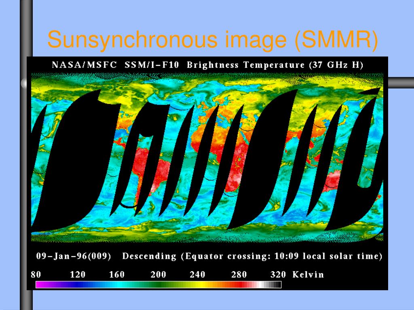Click the 'Kelvin' unit label
The height and width of the screenshot is (310, 414).
tap(308, 274)
